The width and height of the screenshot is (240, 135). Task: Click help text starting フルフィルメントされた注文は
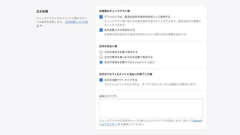click(x=151, y=84)
